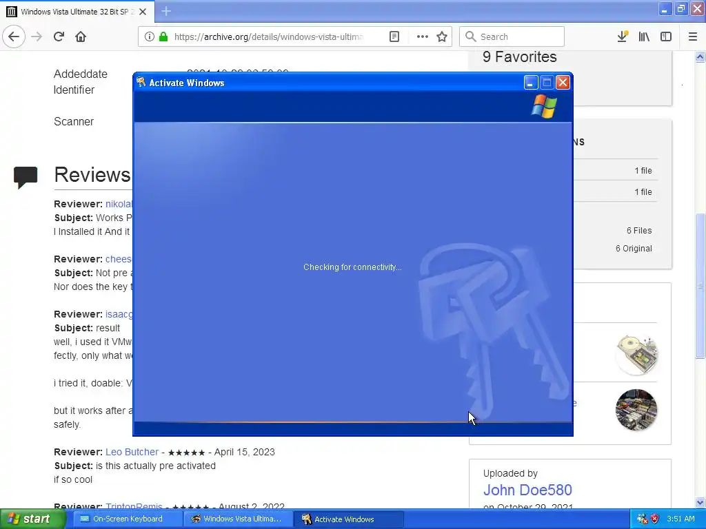Click the page scrollbar up arrow
The width and height of the screenshot is (706, 529).
[x=700, y=56]
